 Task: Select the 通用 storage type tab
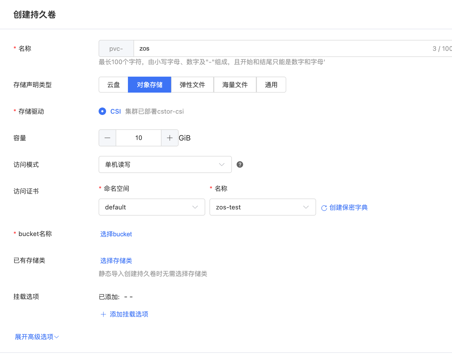271,85
